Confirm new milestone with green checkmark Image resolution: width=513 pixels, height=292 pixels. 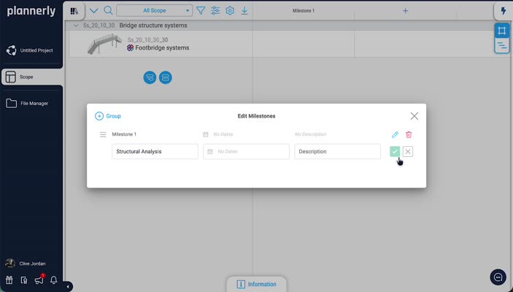click(395, 151)
